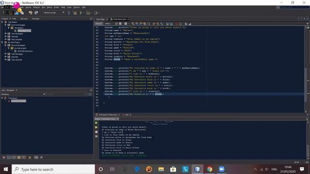Click the Clean and Build Project icon
Viewport: 310px width, 174px height.
[x=75, y=13]
